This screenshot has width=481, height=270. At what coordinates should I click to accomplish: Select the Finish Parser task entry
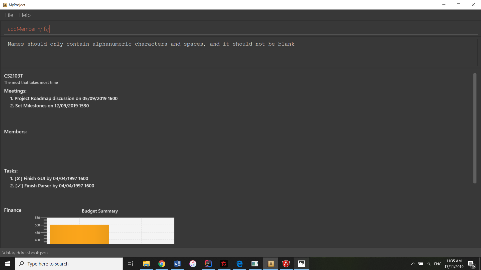pos(52,186)
